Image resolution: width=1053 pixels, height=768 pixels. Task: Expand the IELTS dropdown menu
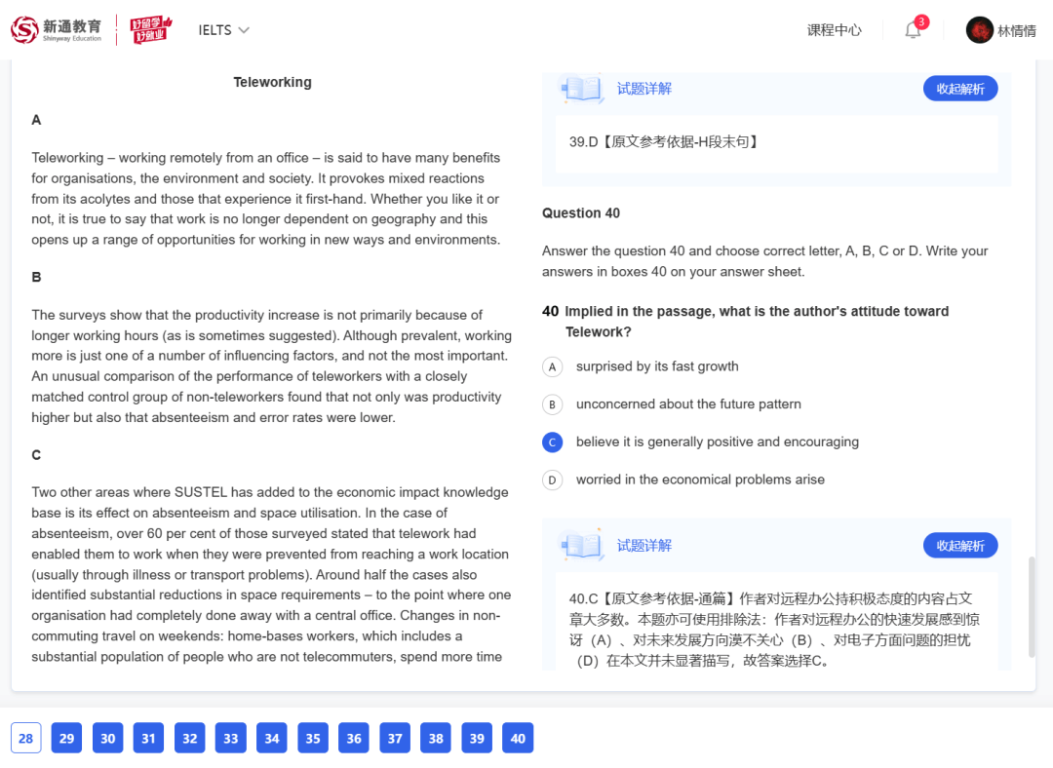[223, 30]
